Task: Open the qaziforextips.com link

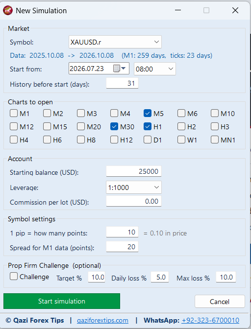Action: 102,320
